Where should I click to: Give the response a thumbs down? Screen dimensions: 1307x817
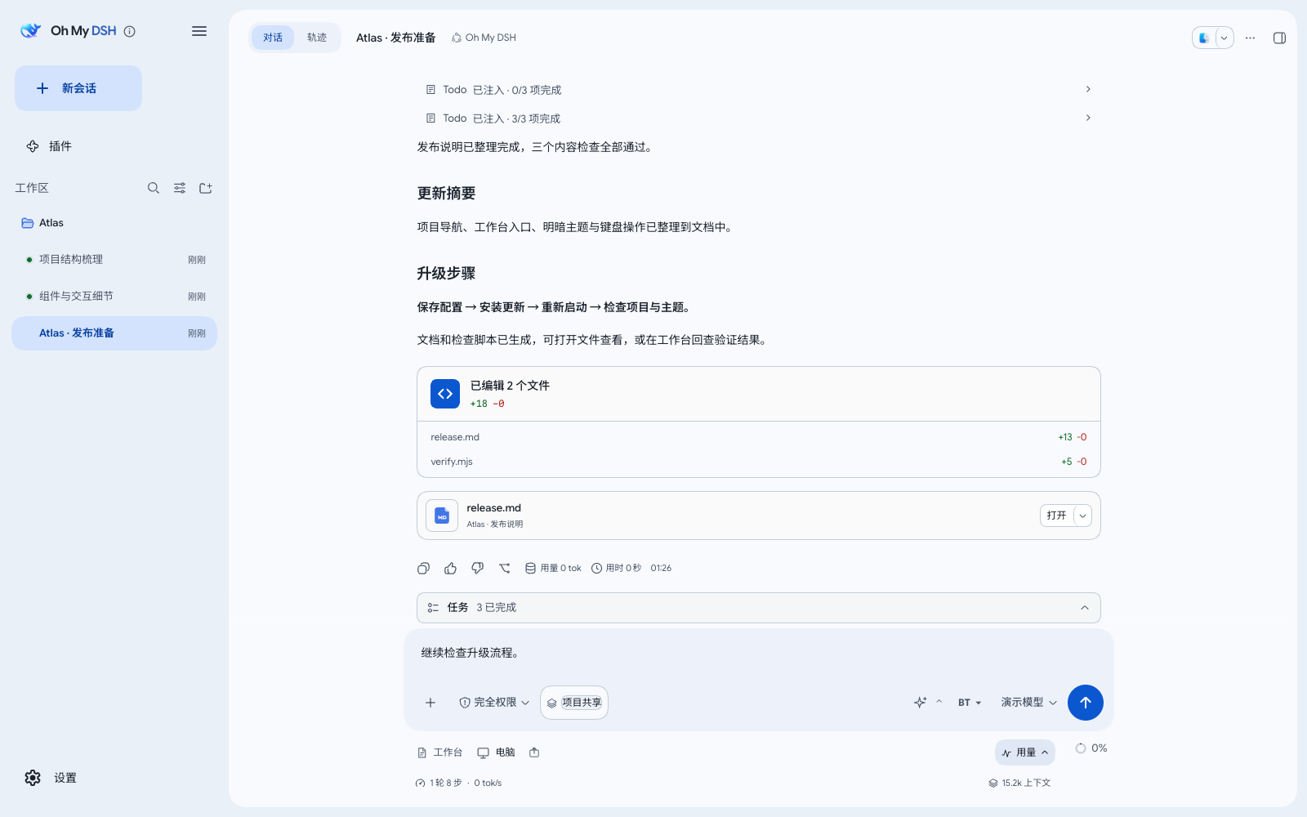477,568
